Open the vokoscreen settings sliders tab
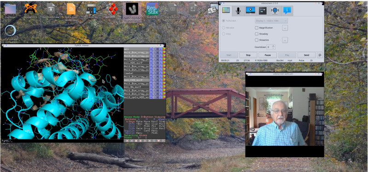Screen dimensions: 368x172 coord(263,11)
